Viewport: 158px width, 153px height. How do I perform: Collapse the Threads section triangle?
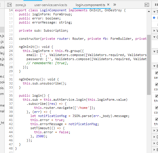154,12
